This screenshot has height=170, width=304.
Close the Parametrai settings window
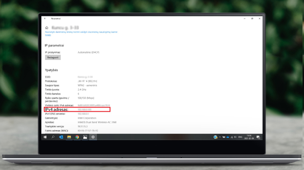point(259,18)
